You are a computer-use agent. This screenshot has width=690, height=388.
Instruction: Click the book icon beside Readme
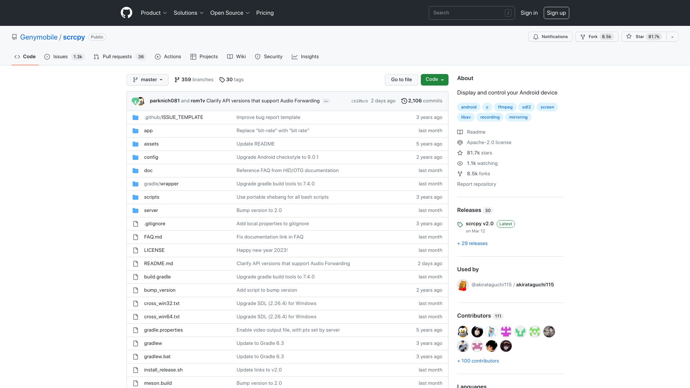tap(460, 132)
